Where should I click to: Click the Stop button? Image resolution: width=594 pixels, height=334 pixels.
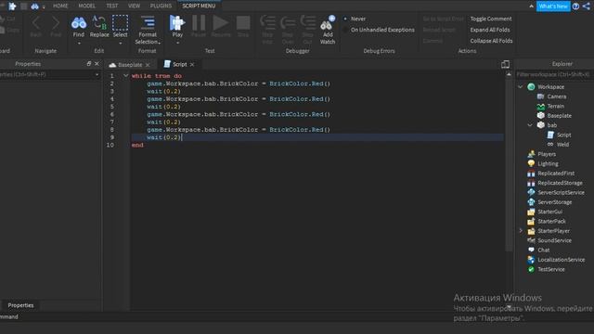click(x=243, y=27)
